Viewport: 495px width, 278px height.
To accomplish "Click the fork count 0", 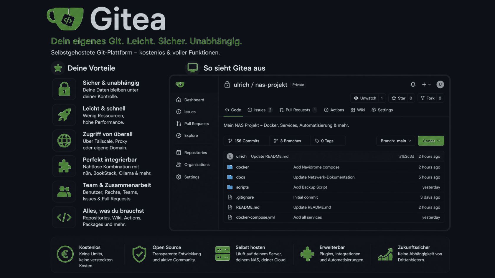I will (x=440, y=98).
